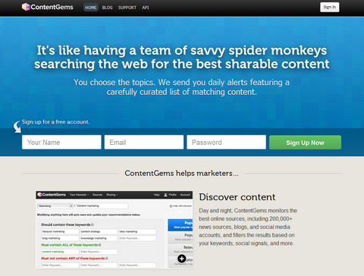Click the 'You choose the topics' subheading

(x=181, y=87)
